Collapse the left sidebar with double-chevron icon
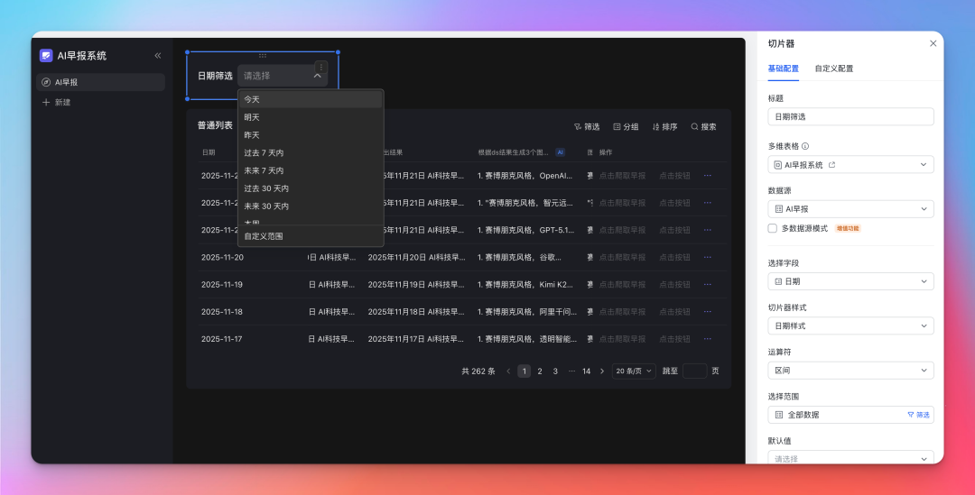975x495 pixels. click(x=158, y=56)
